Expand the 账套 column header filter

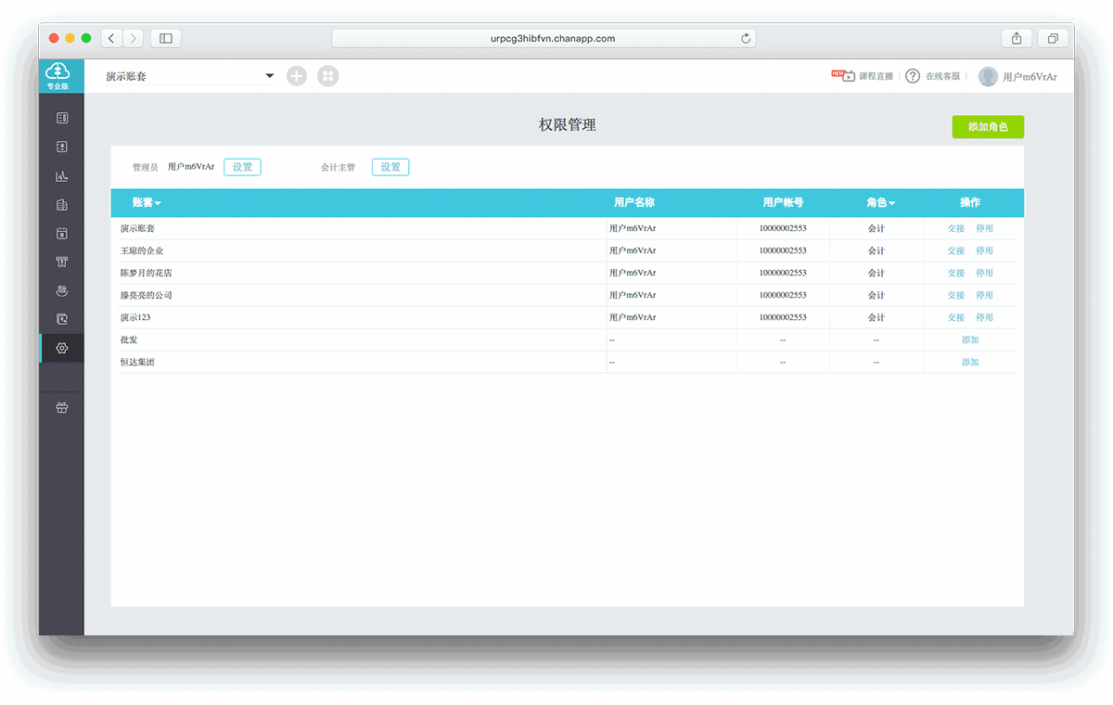point(147,203)
